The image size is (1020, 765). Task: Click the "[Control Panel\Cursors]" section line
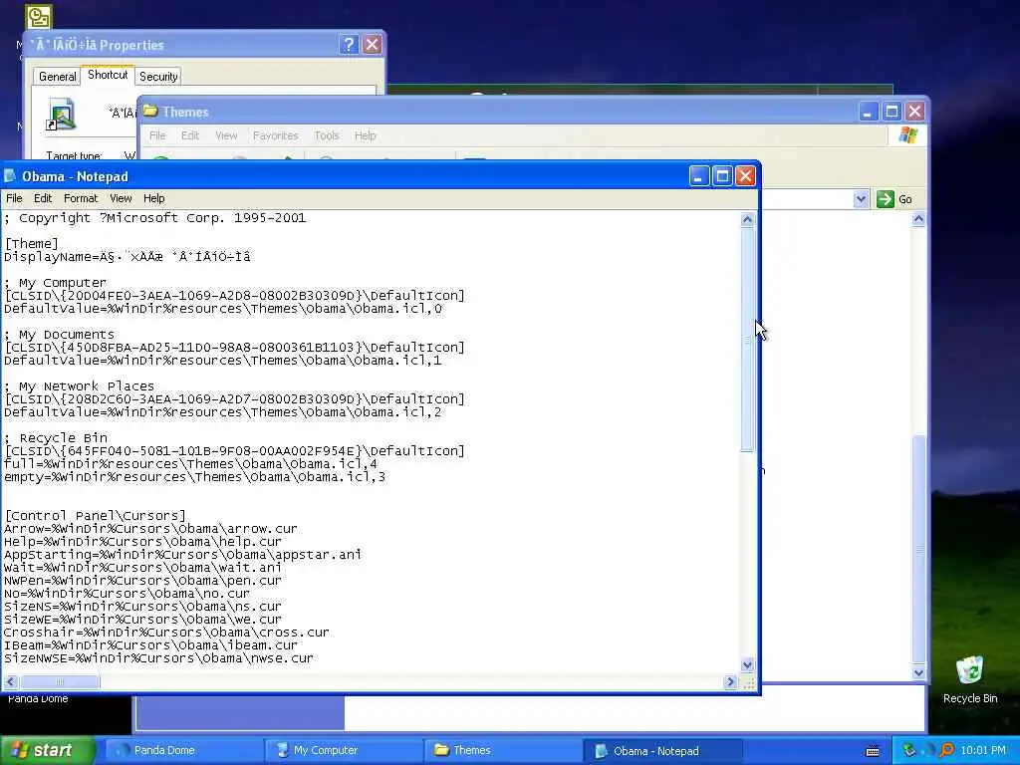tap(95, 516)
